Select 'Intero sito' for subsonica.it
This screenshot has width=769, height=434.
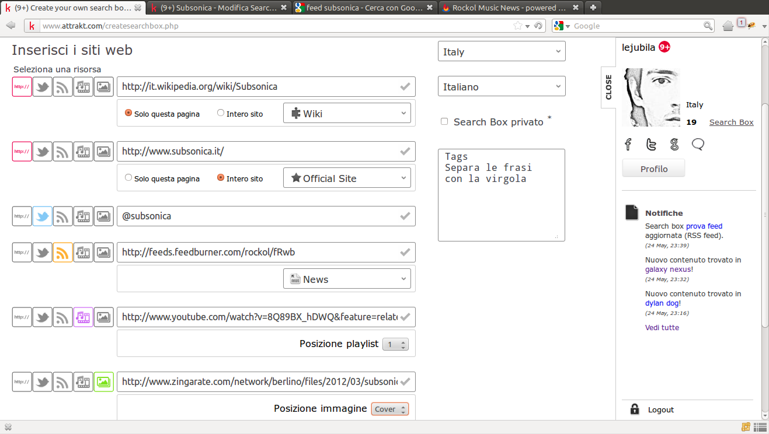pos(221,178)
